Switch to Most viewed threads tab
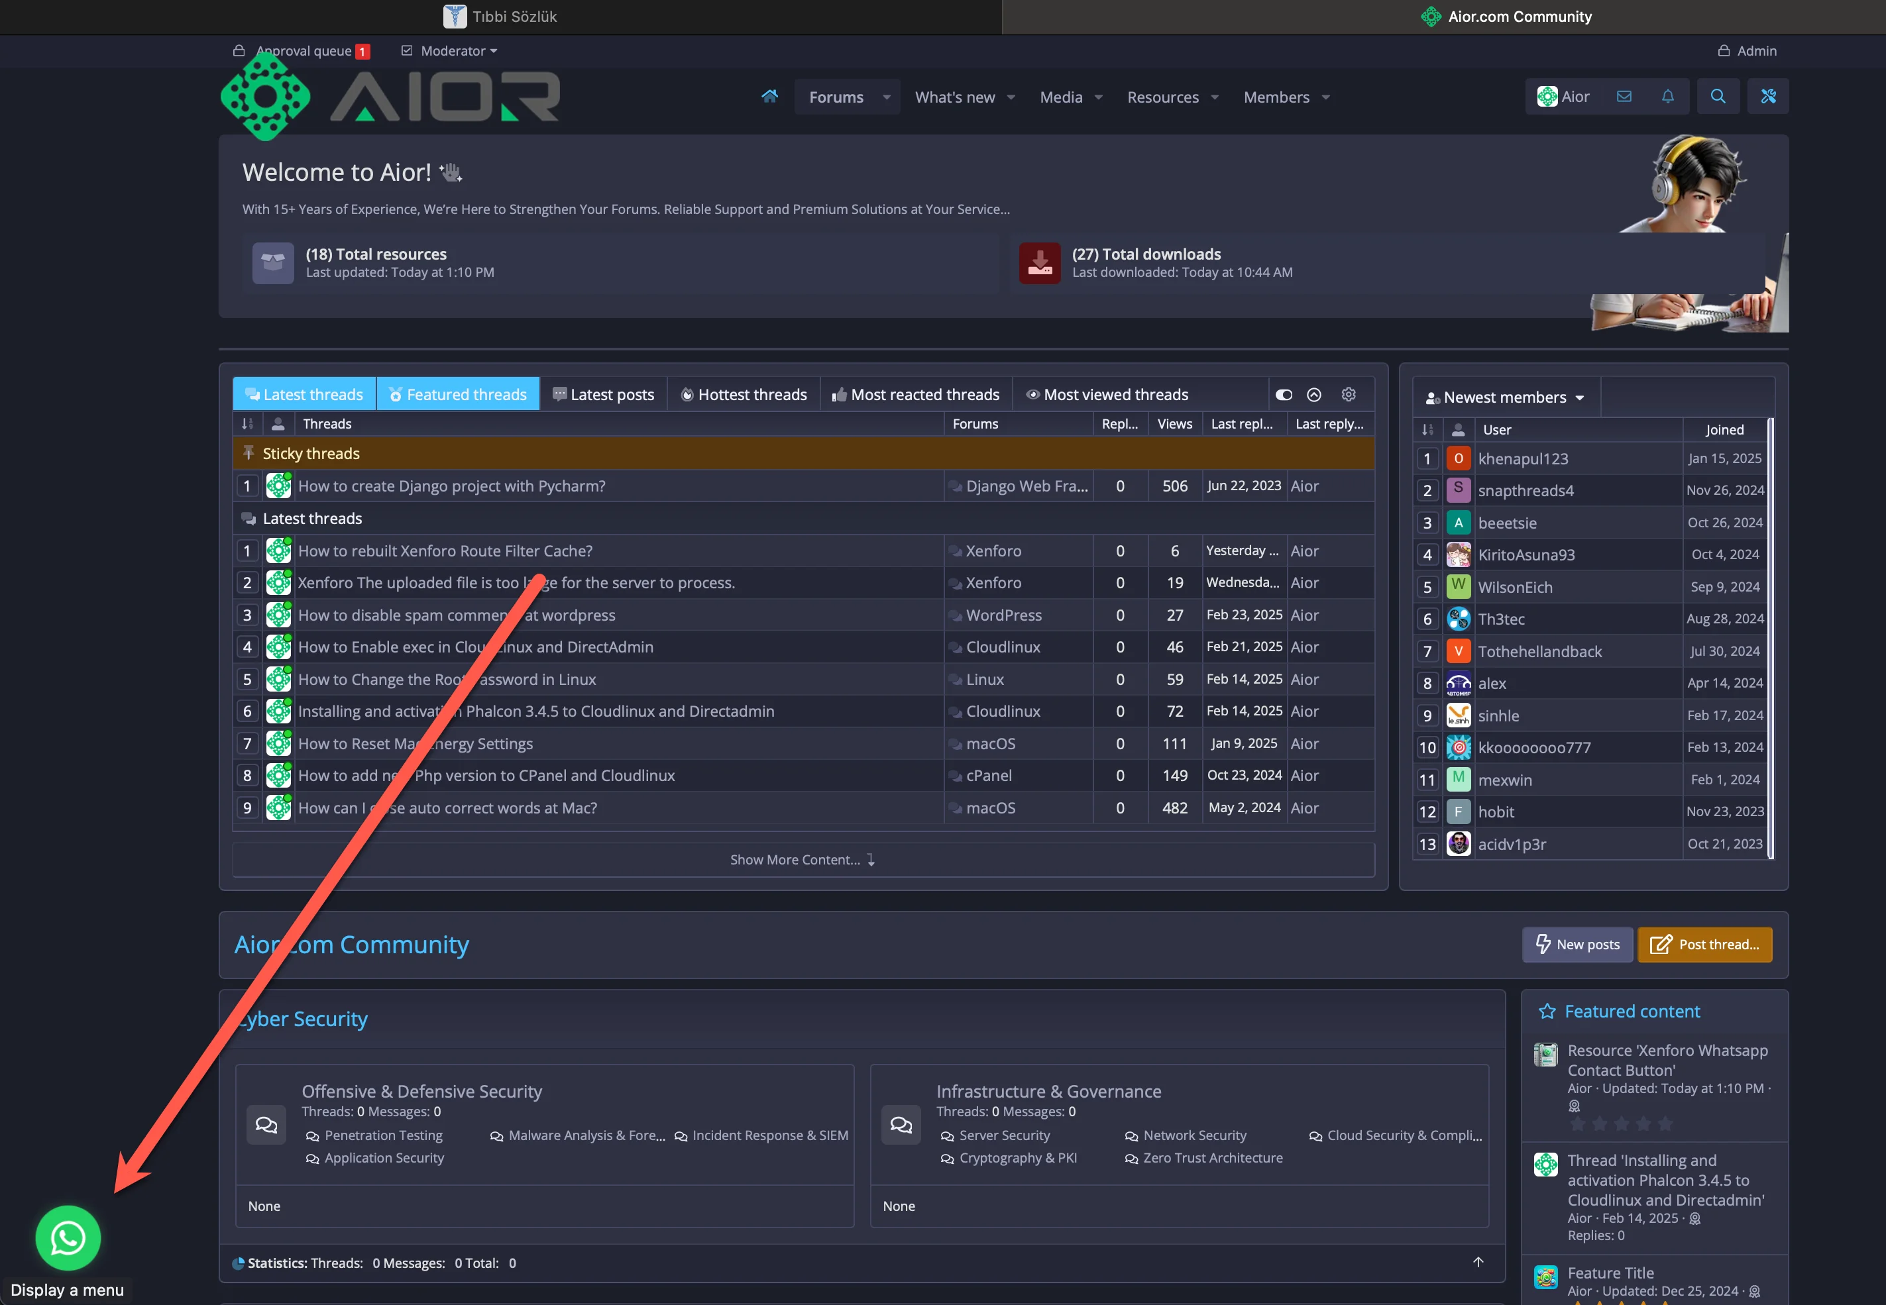 1107,394
